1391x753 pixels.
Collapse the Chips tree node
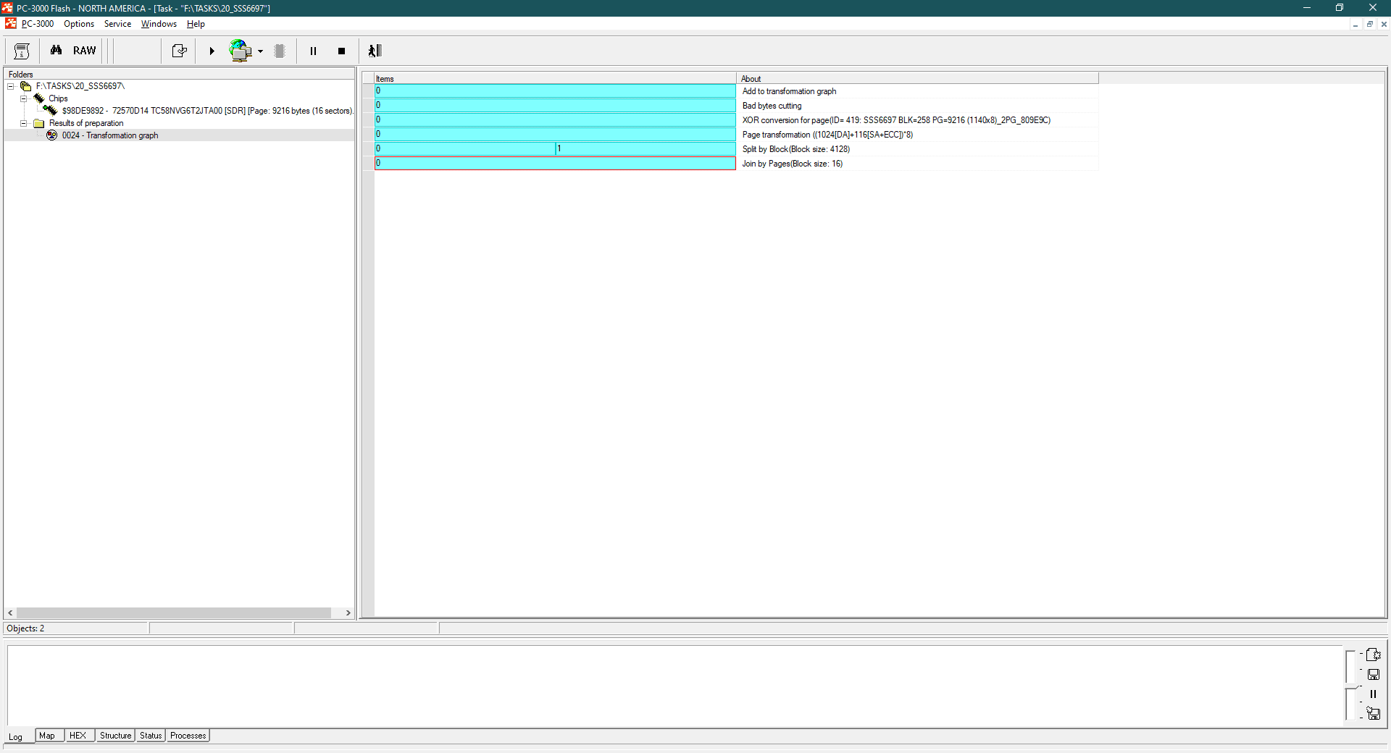[x=23, y=98]
